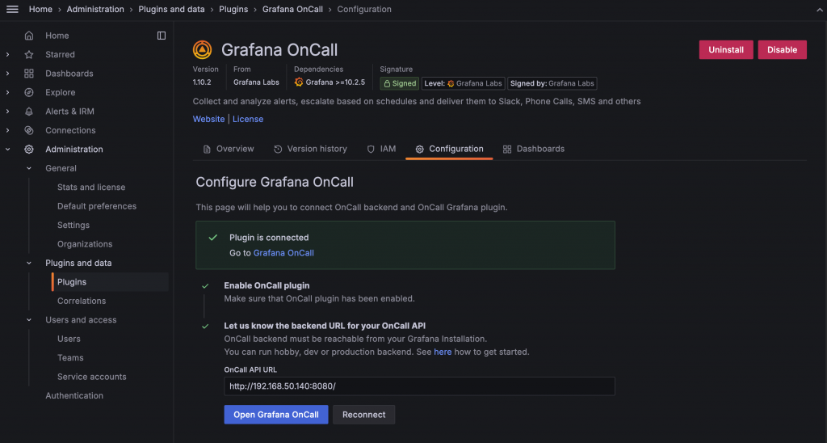Click the Starred star icon

coord(29,54)
